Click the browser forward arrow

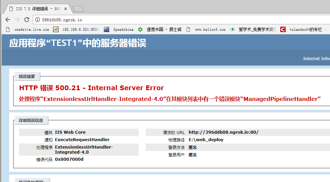pos(17,20)
